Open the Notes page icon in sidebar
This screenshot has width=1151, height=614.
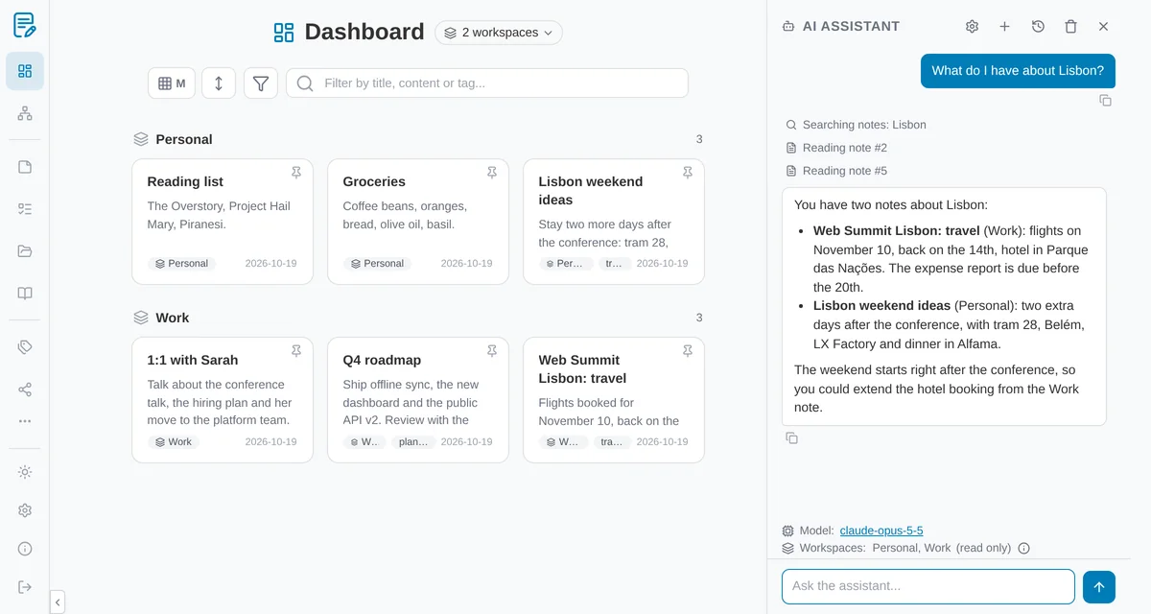[x=25, y=167]
